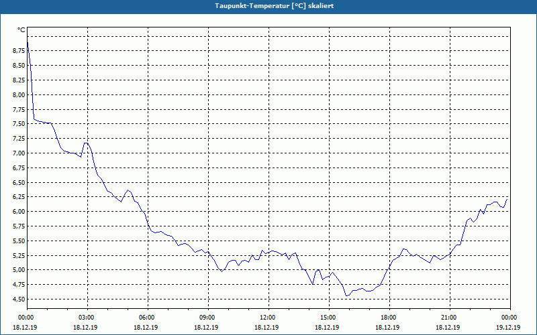Click the °C unit label

tap(21, 30)
